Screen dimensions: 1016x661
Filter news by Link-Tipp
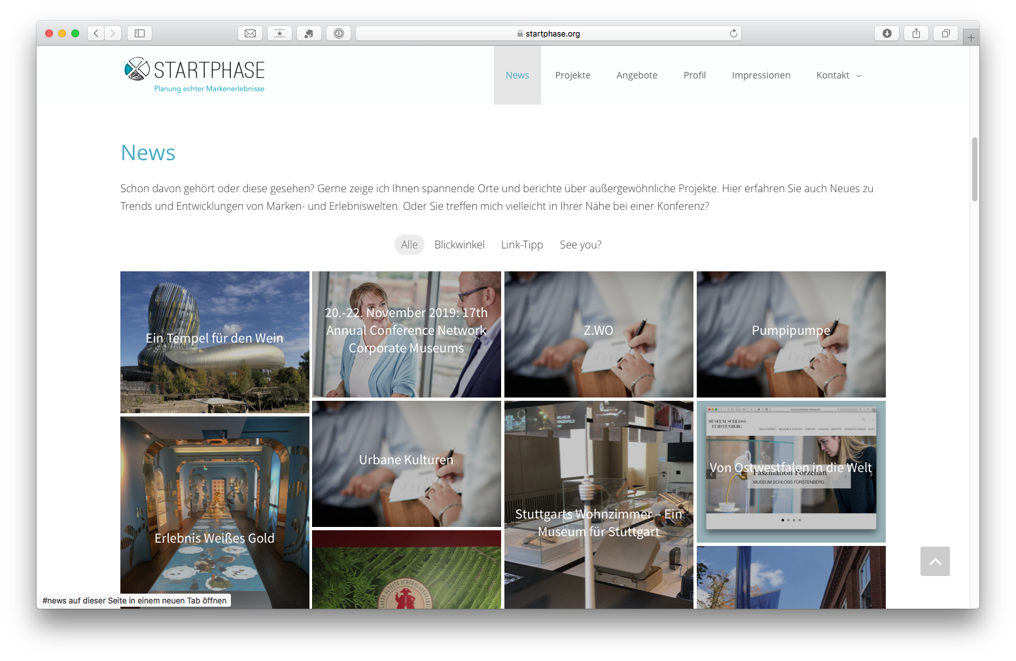[x=522, y=245]
